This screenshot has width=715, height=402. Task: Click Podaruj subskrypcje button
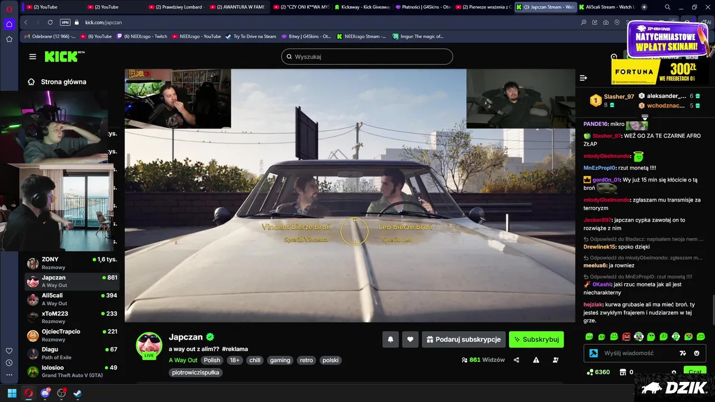pyautogui.click(x=464, y=339)
